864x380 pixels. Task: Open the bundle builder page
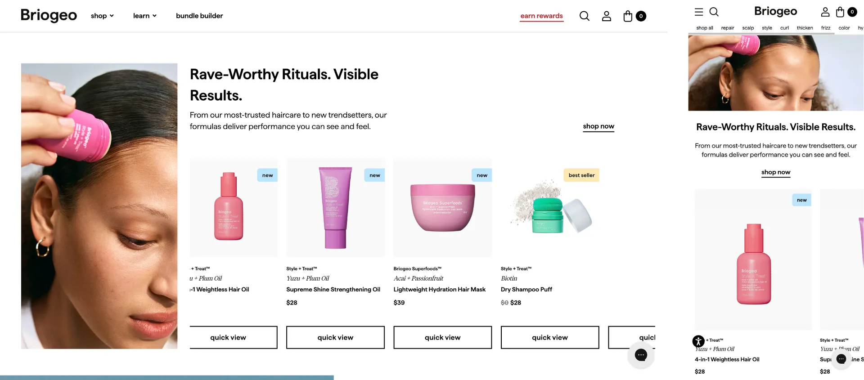coord(199,16)
